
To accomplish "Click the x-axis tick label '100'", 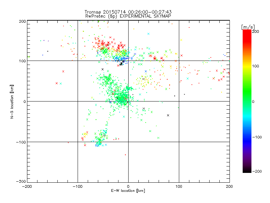I will tap(179, 186).
